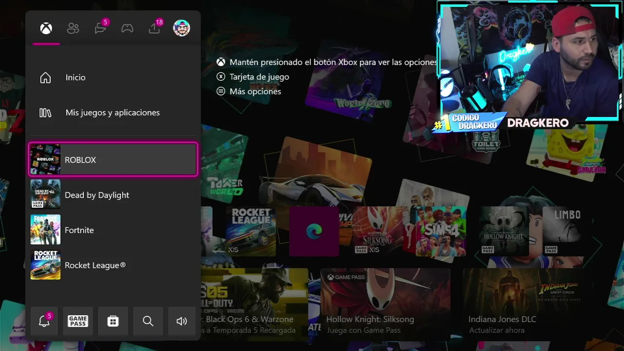Click Actualizar ahora text
This screenshot has height=351, width=624.
coord(497,330)
